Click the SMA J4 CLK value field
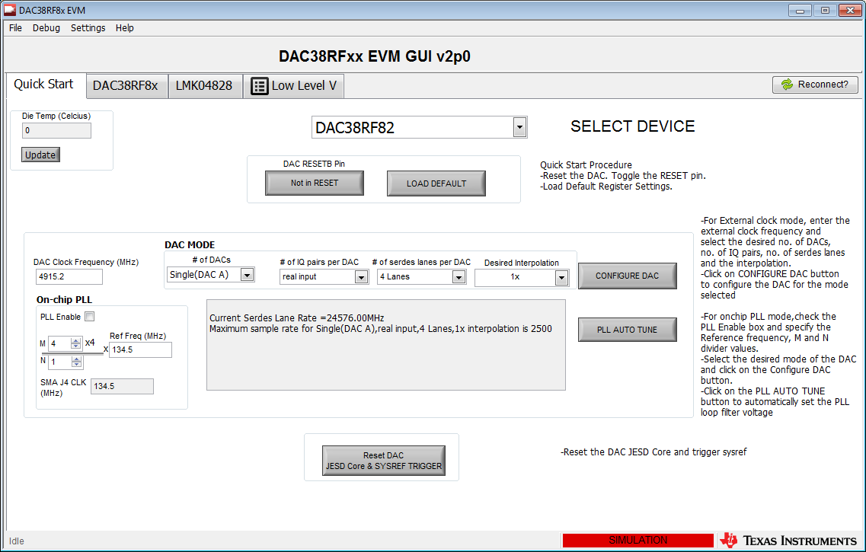 [122, 386]
